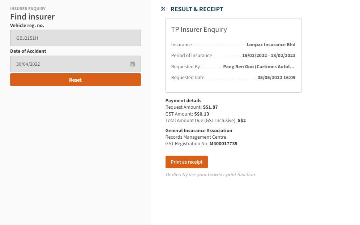Click the percent icon beside Result & Receipt
360x225 pixels.
(163, 9)
